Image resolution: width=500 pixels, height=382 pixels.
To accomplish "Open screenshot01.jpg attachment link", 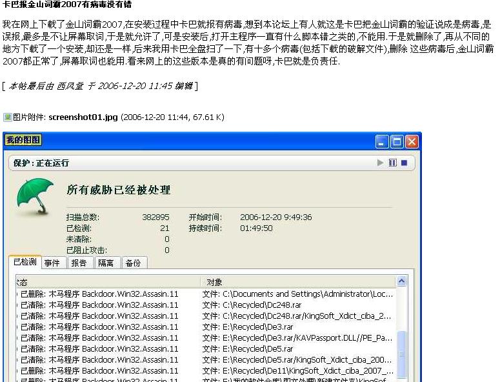I will pos(83,117).
